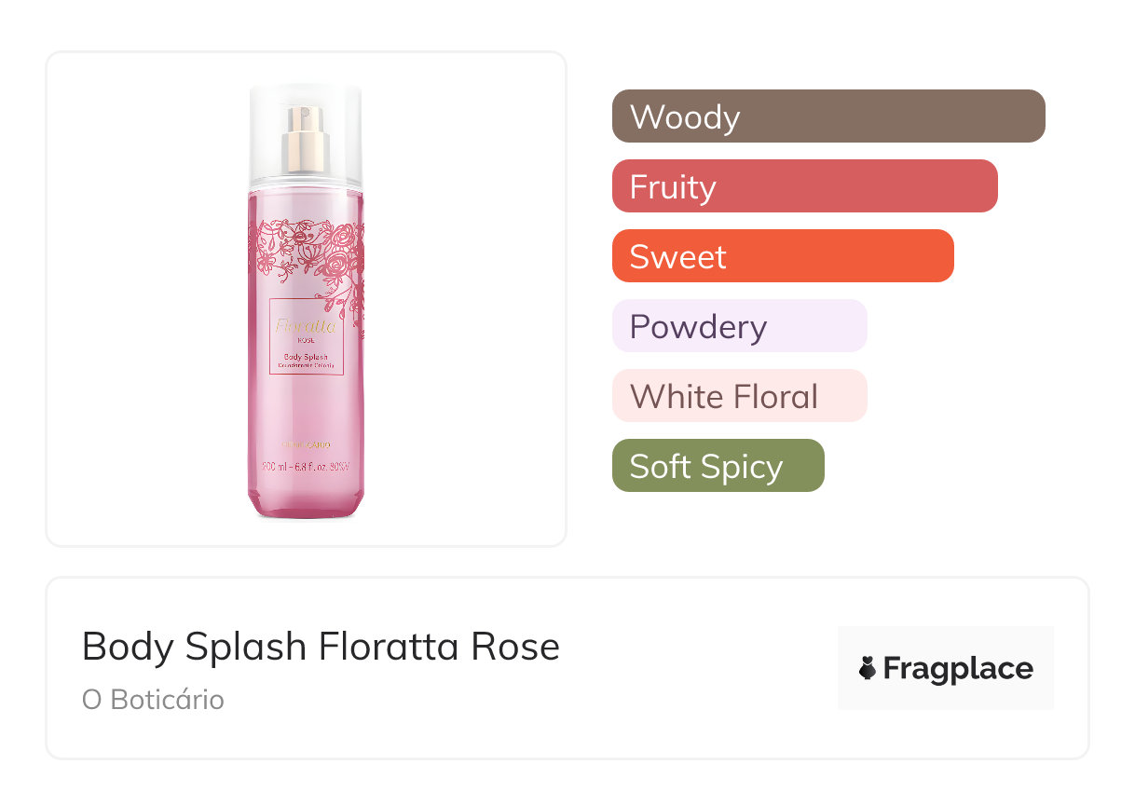
Task: Click the grey O Boticário brand name below the title
Action: point(153,700)
